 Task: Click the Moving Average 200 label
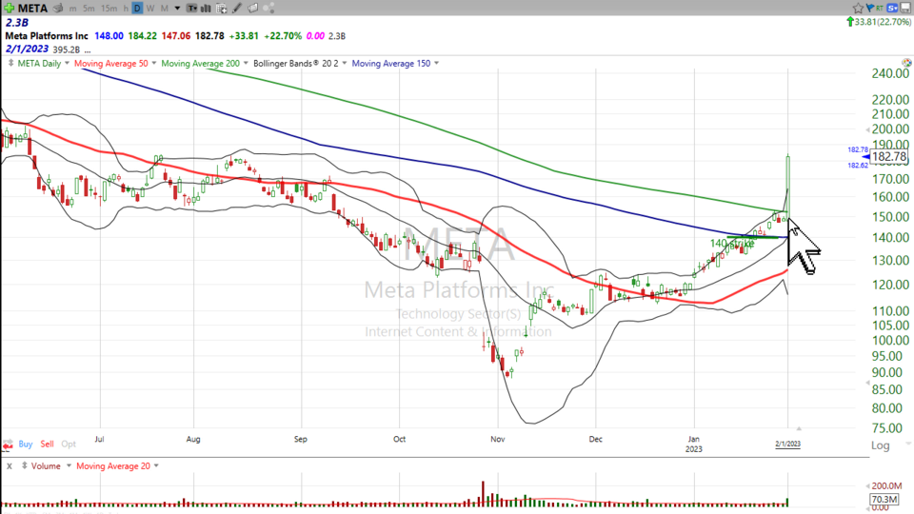click(200, 63)
